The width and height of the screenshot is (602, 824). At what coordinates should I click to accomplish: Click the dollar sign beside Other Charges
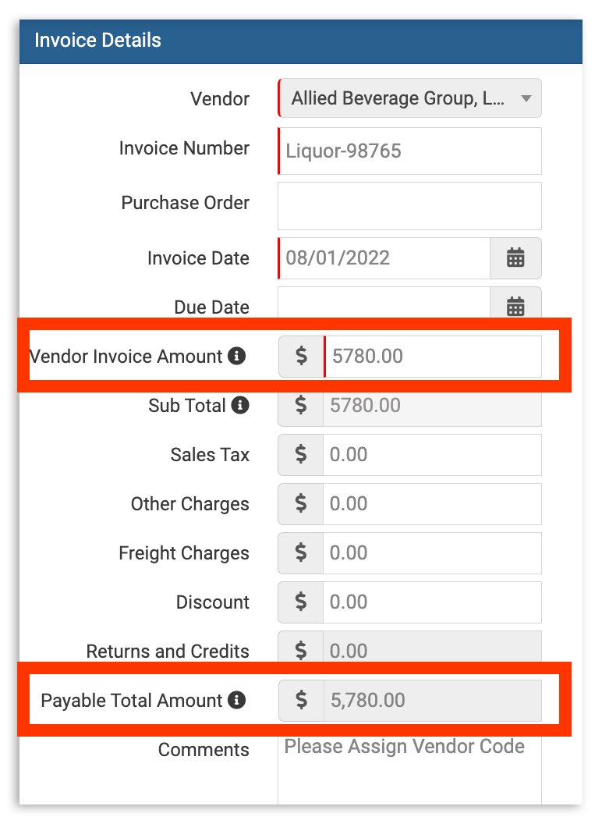[299, 503]
